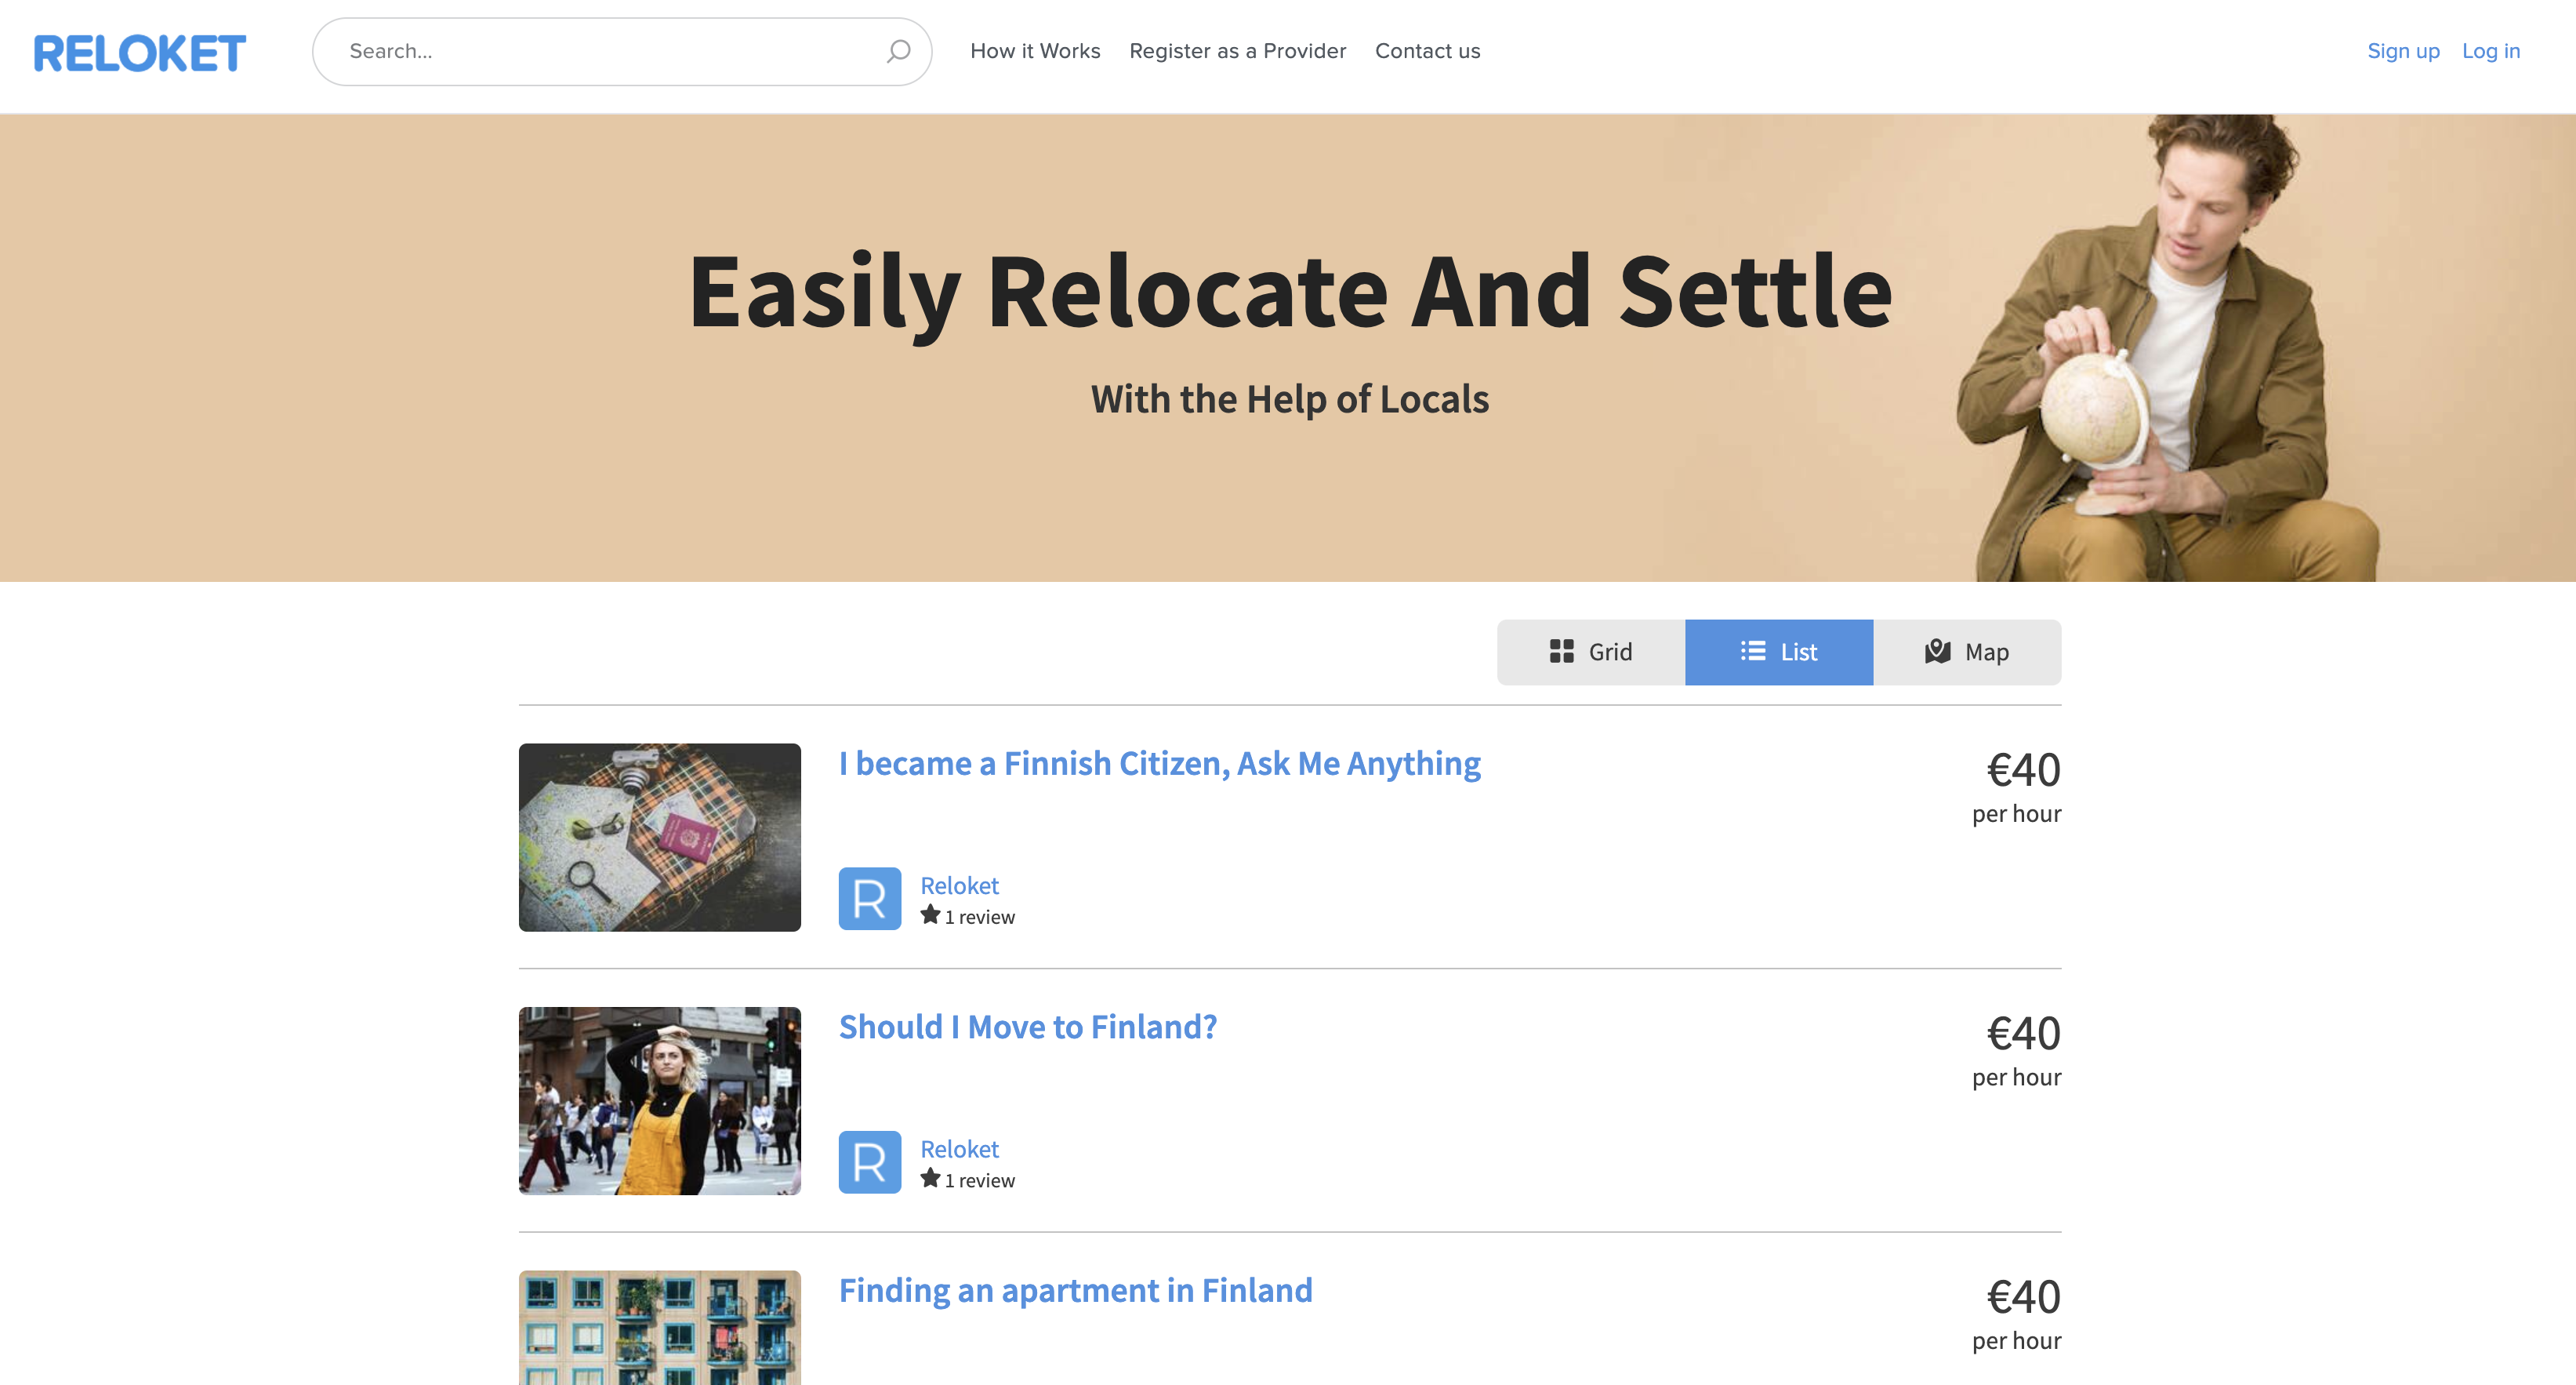The width and height of the screenshot is (2576, 1385).
Task: Open 'I became a Finnish Citizen' listing
Action: point(1159,762)
